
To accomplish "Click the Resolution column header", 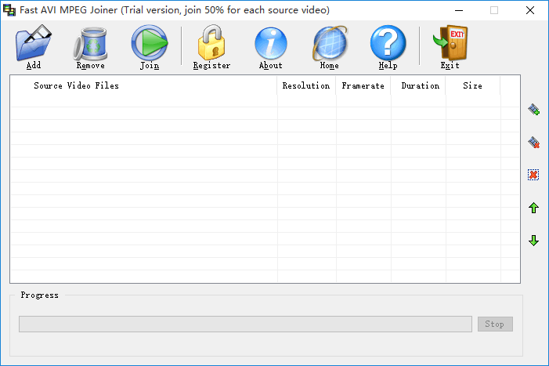I will [306, 85].
